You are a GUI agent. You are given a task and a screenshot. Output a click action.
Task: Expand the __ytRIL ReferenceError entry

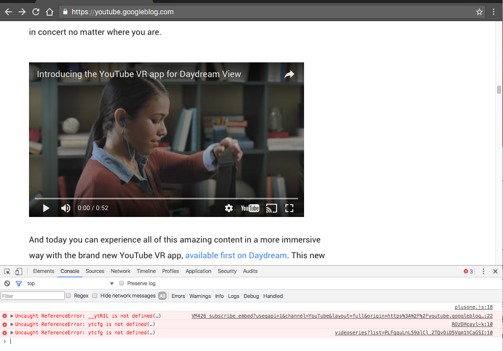(12, 316)
